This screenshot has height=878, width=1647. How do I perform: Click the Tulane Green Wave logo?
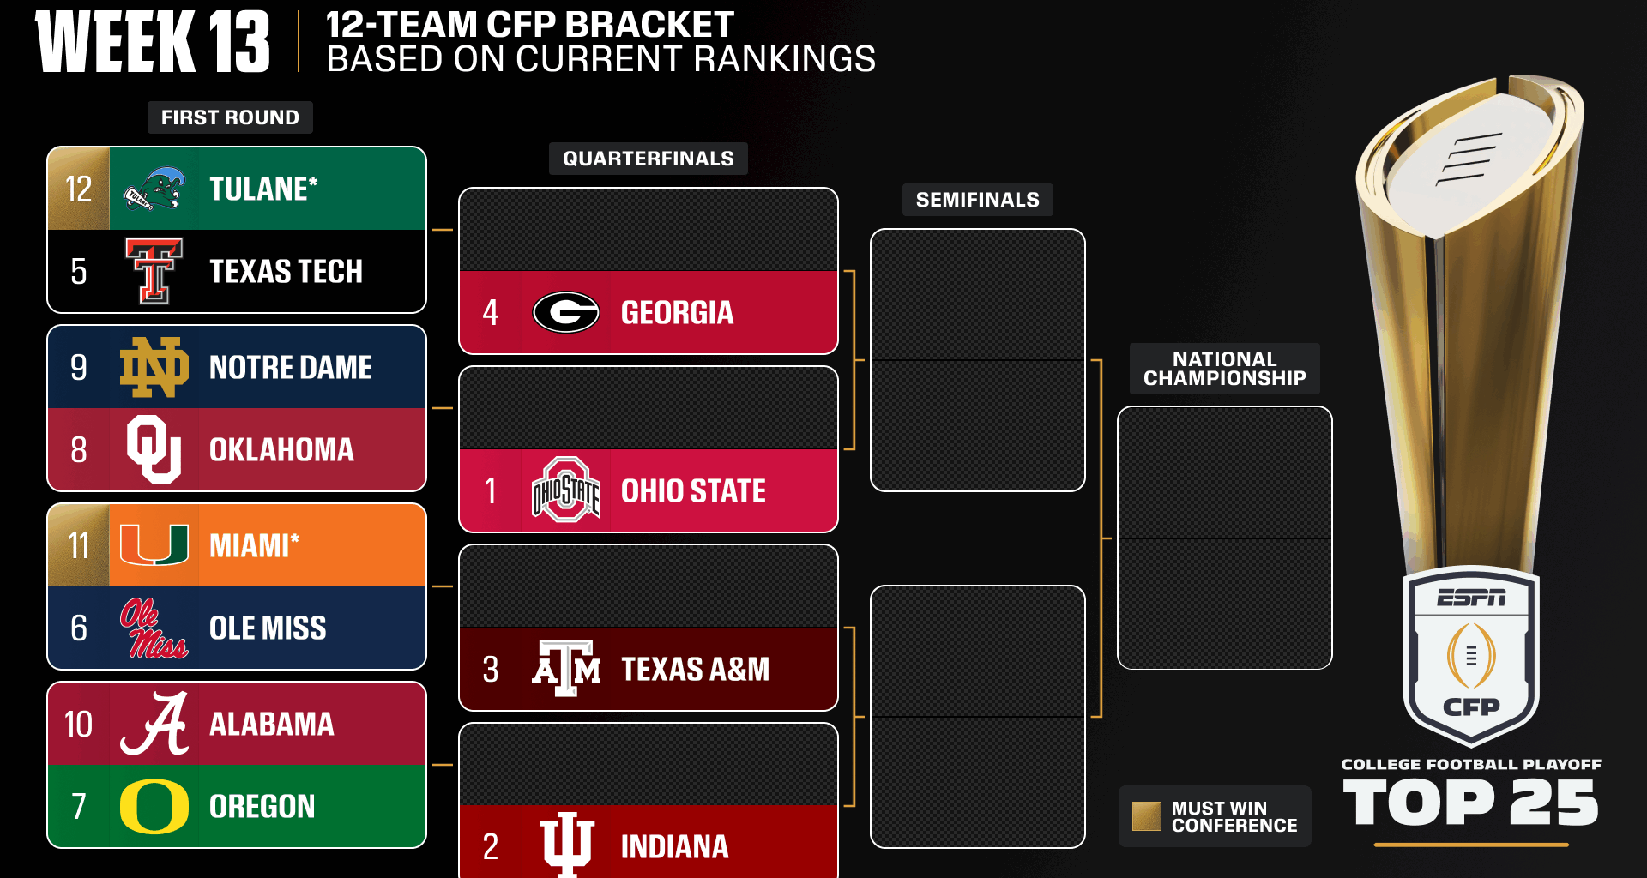coord(154,189)
